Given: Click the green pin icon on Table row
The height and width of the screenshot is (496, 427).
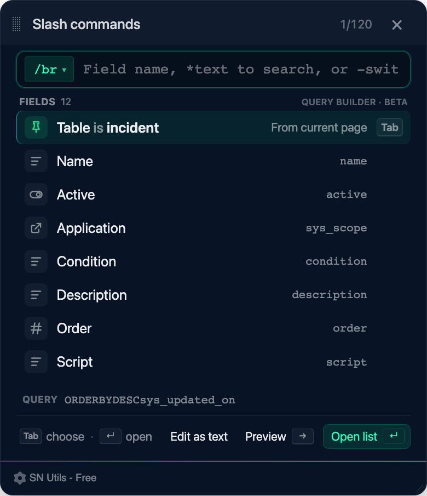Looking at the screenshot, I should point(36,128).
